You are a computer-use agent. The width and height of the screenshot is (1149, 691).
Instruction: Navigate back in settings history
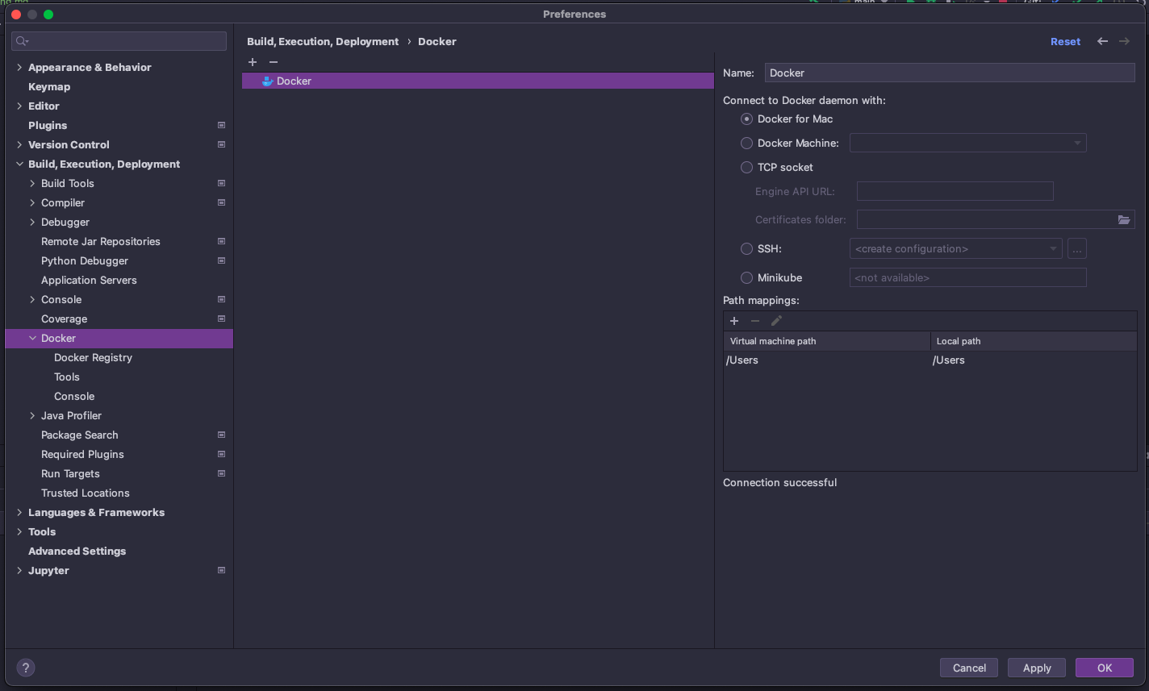(x=1102, y=41)
